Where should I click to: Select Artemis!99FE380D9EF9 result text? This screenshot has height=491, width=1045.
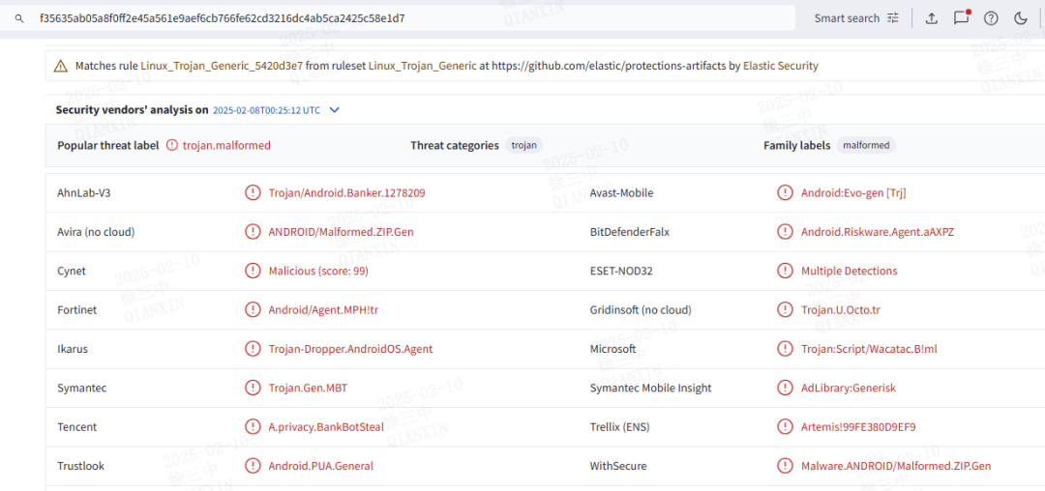tap(858, 426)
